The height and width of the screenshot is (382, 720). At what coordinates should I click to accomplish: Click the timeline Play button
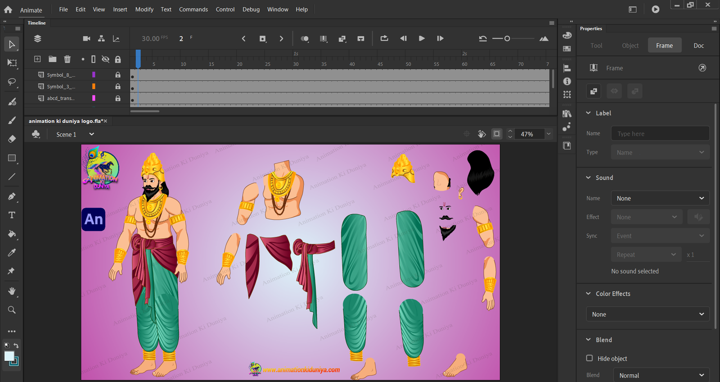click(x=422, y=39)
